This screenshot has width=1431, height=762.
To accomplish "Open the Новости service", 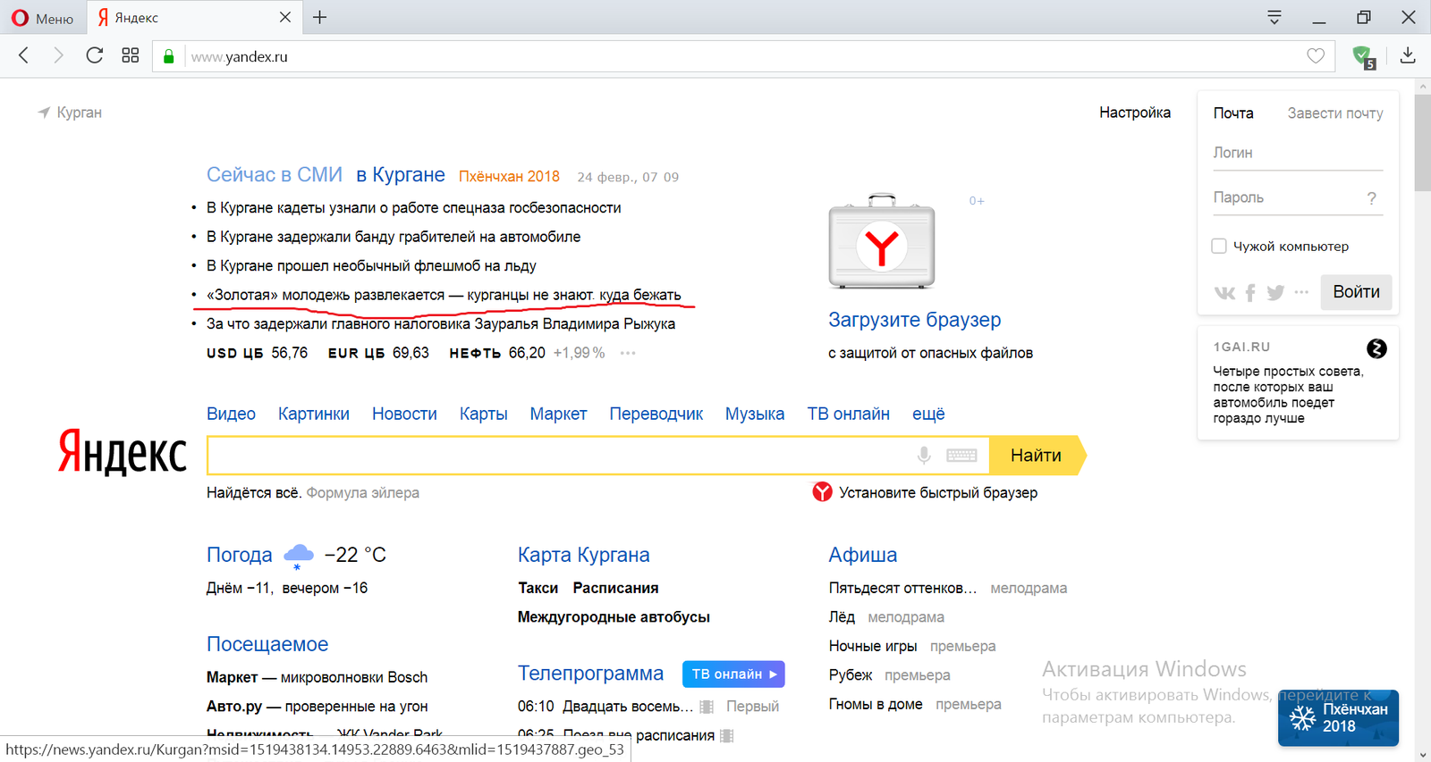I will [x=404, y=414].
